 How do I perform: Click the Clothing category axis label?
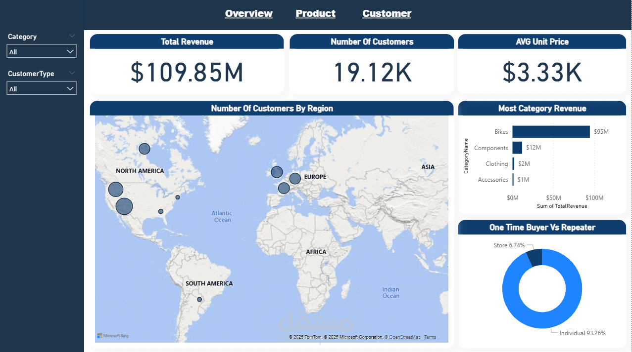click(x=497, y=163)
